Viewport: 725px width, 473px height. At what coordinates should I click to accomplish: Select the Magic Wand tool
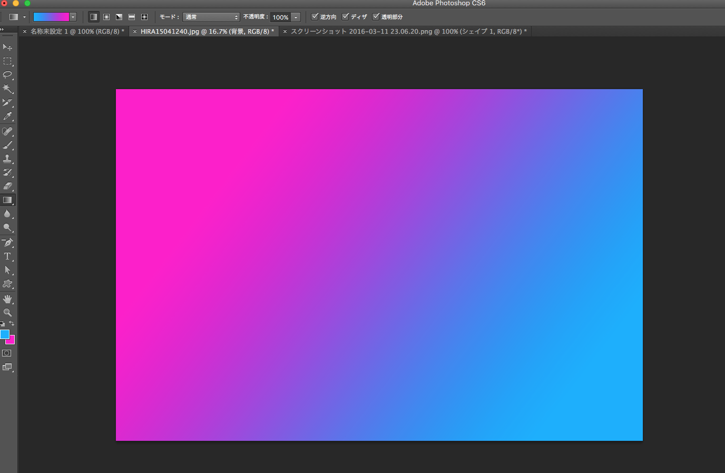coord(7,89)
